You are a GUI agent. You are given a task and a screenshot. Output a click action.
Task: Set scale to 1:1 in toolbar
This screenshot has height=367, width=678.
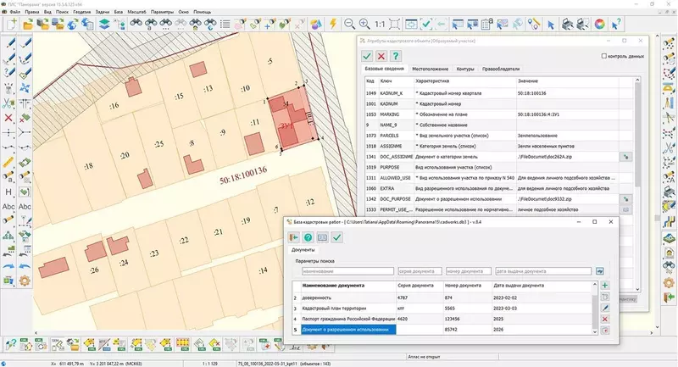pos(380,25)
